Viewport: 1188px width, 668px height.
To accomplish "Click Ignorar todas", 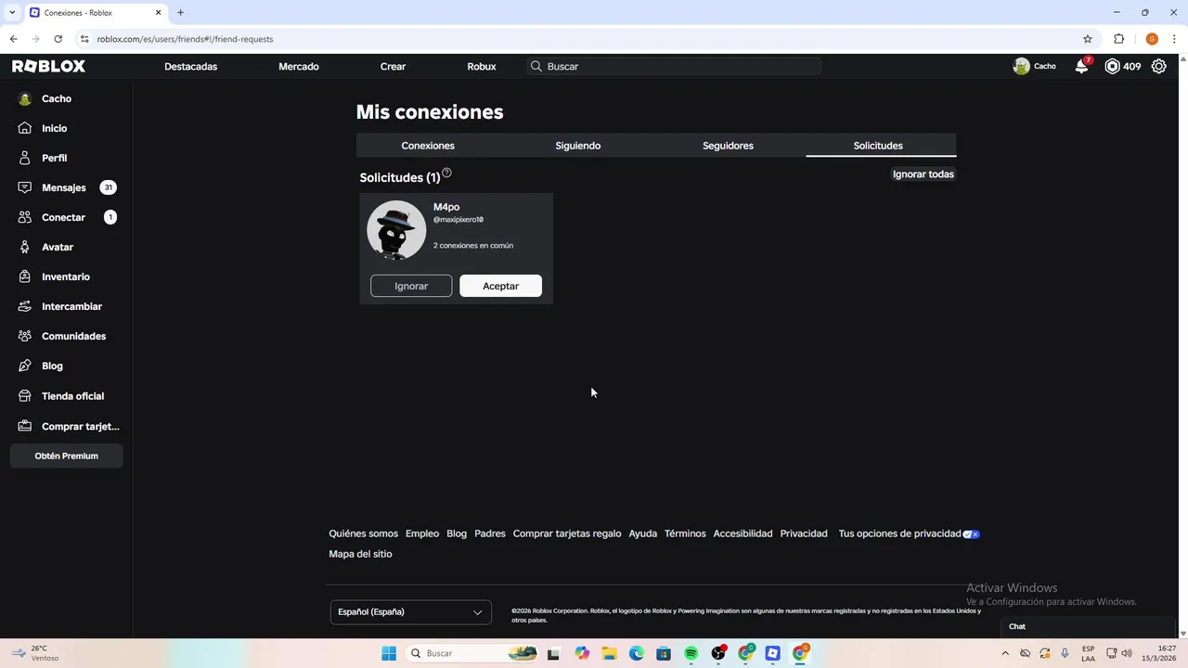I will (x=923, y=173).
